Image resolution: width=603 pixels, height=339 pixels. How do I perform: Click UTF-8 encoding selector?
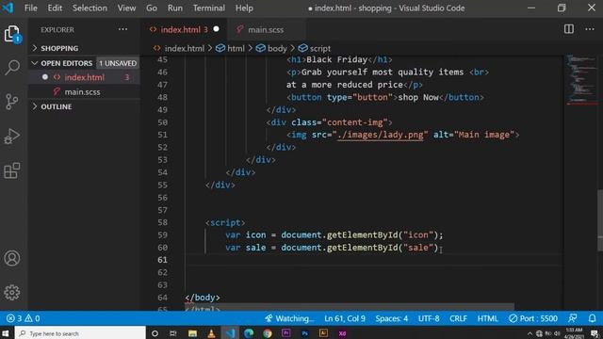coord(429,318)
